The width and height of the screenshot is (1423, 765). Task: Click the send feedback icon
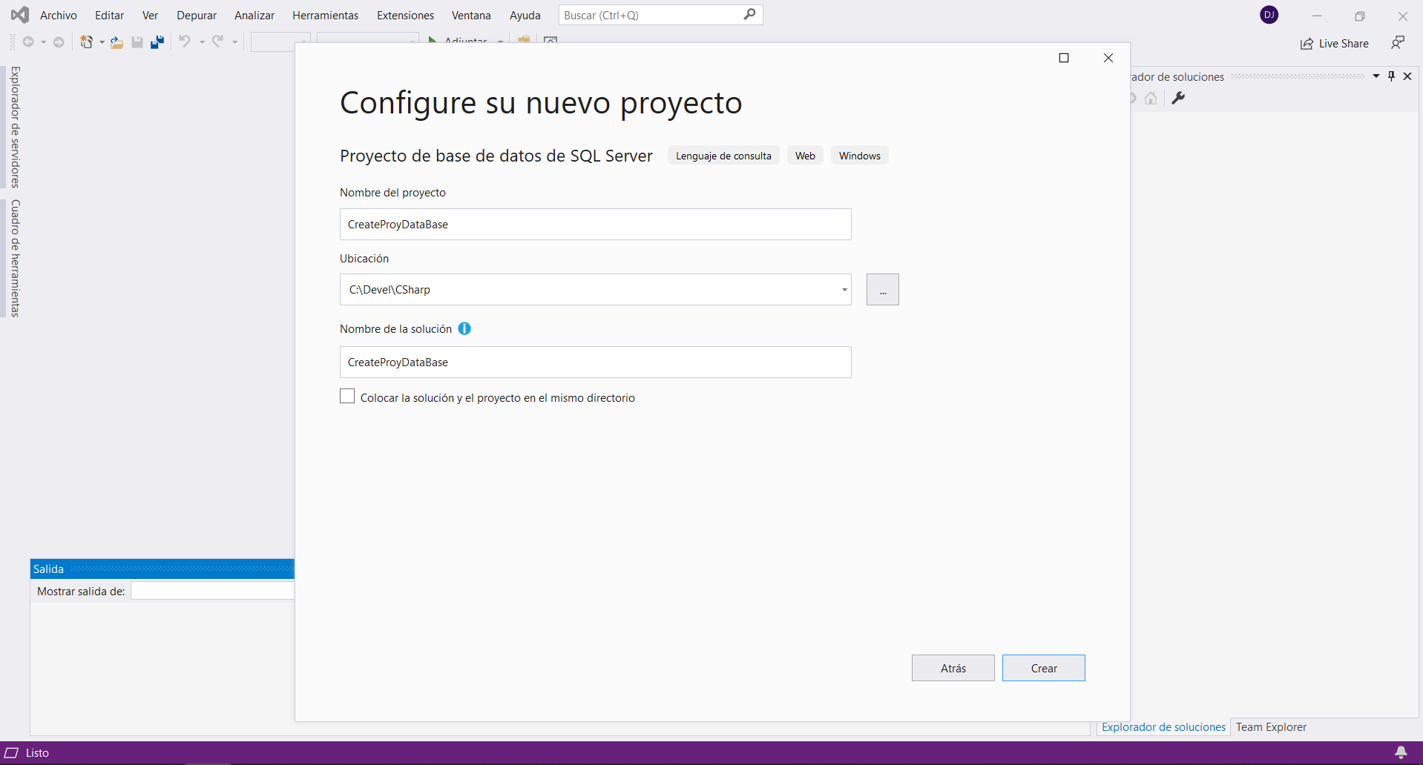tap(1398, 43)
